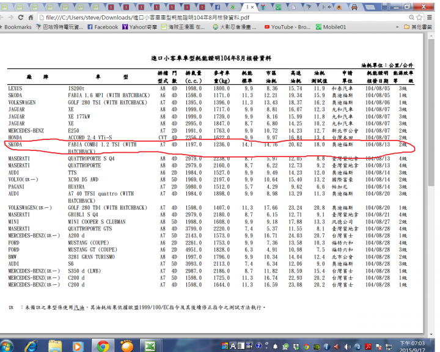440x352 pixels.
Task: Click the network tray icon
Action: click(389, 346)
